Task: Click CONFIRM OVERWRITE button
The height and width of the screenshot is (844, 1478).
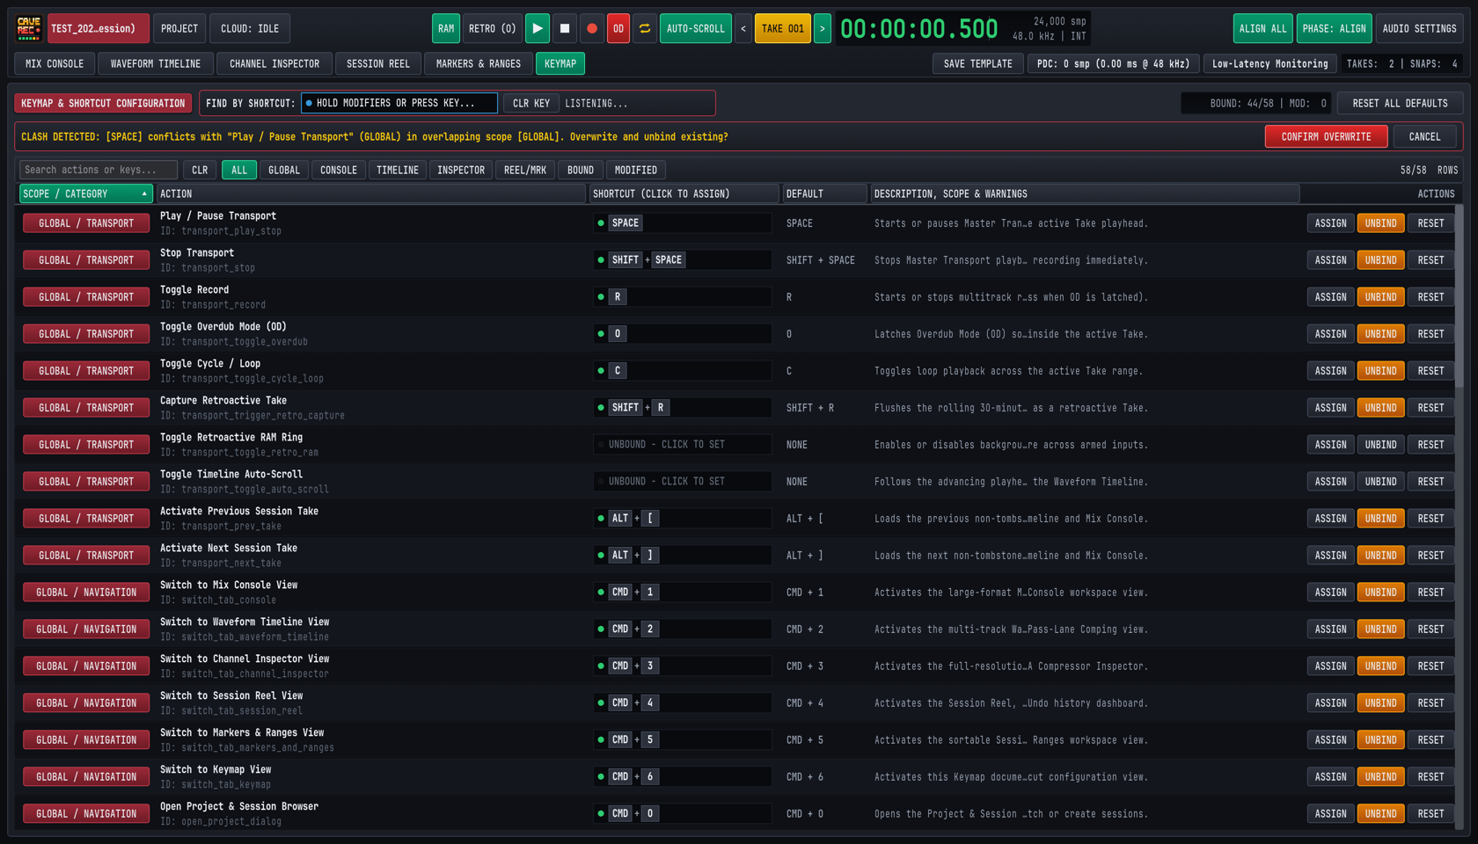Action: (1326, 136)
